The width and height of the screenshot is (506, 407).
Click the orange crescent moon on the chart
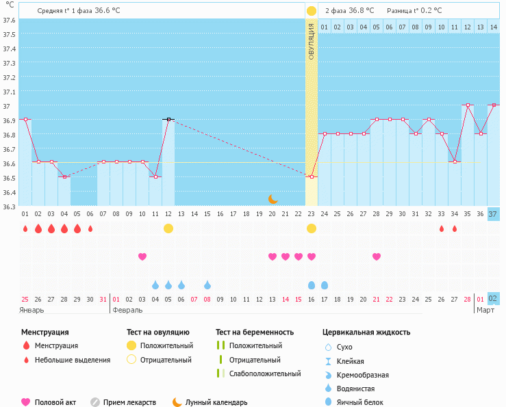point(273,198)
